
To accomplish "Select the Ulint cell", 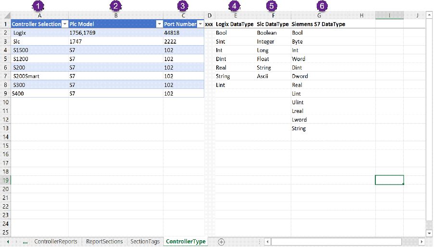I will point(319,102).
